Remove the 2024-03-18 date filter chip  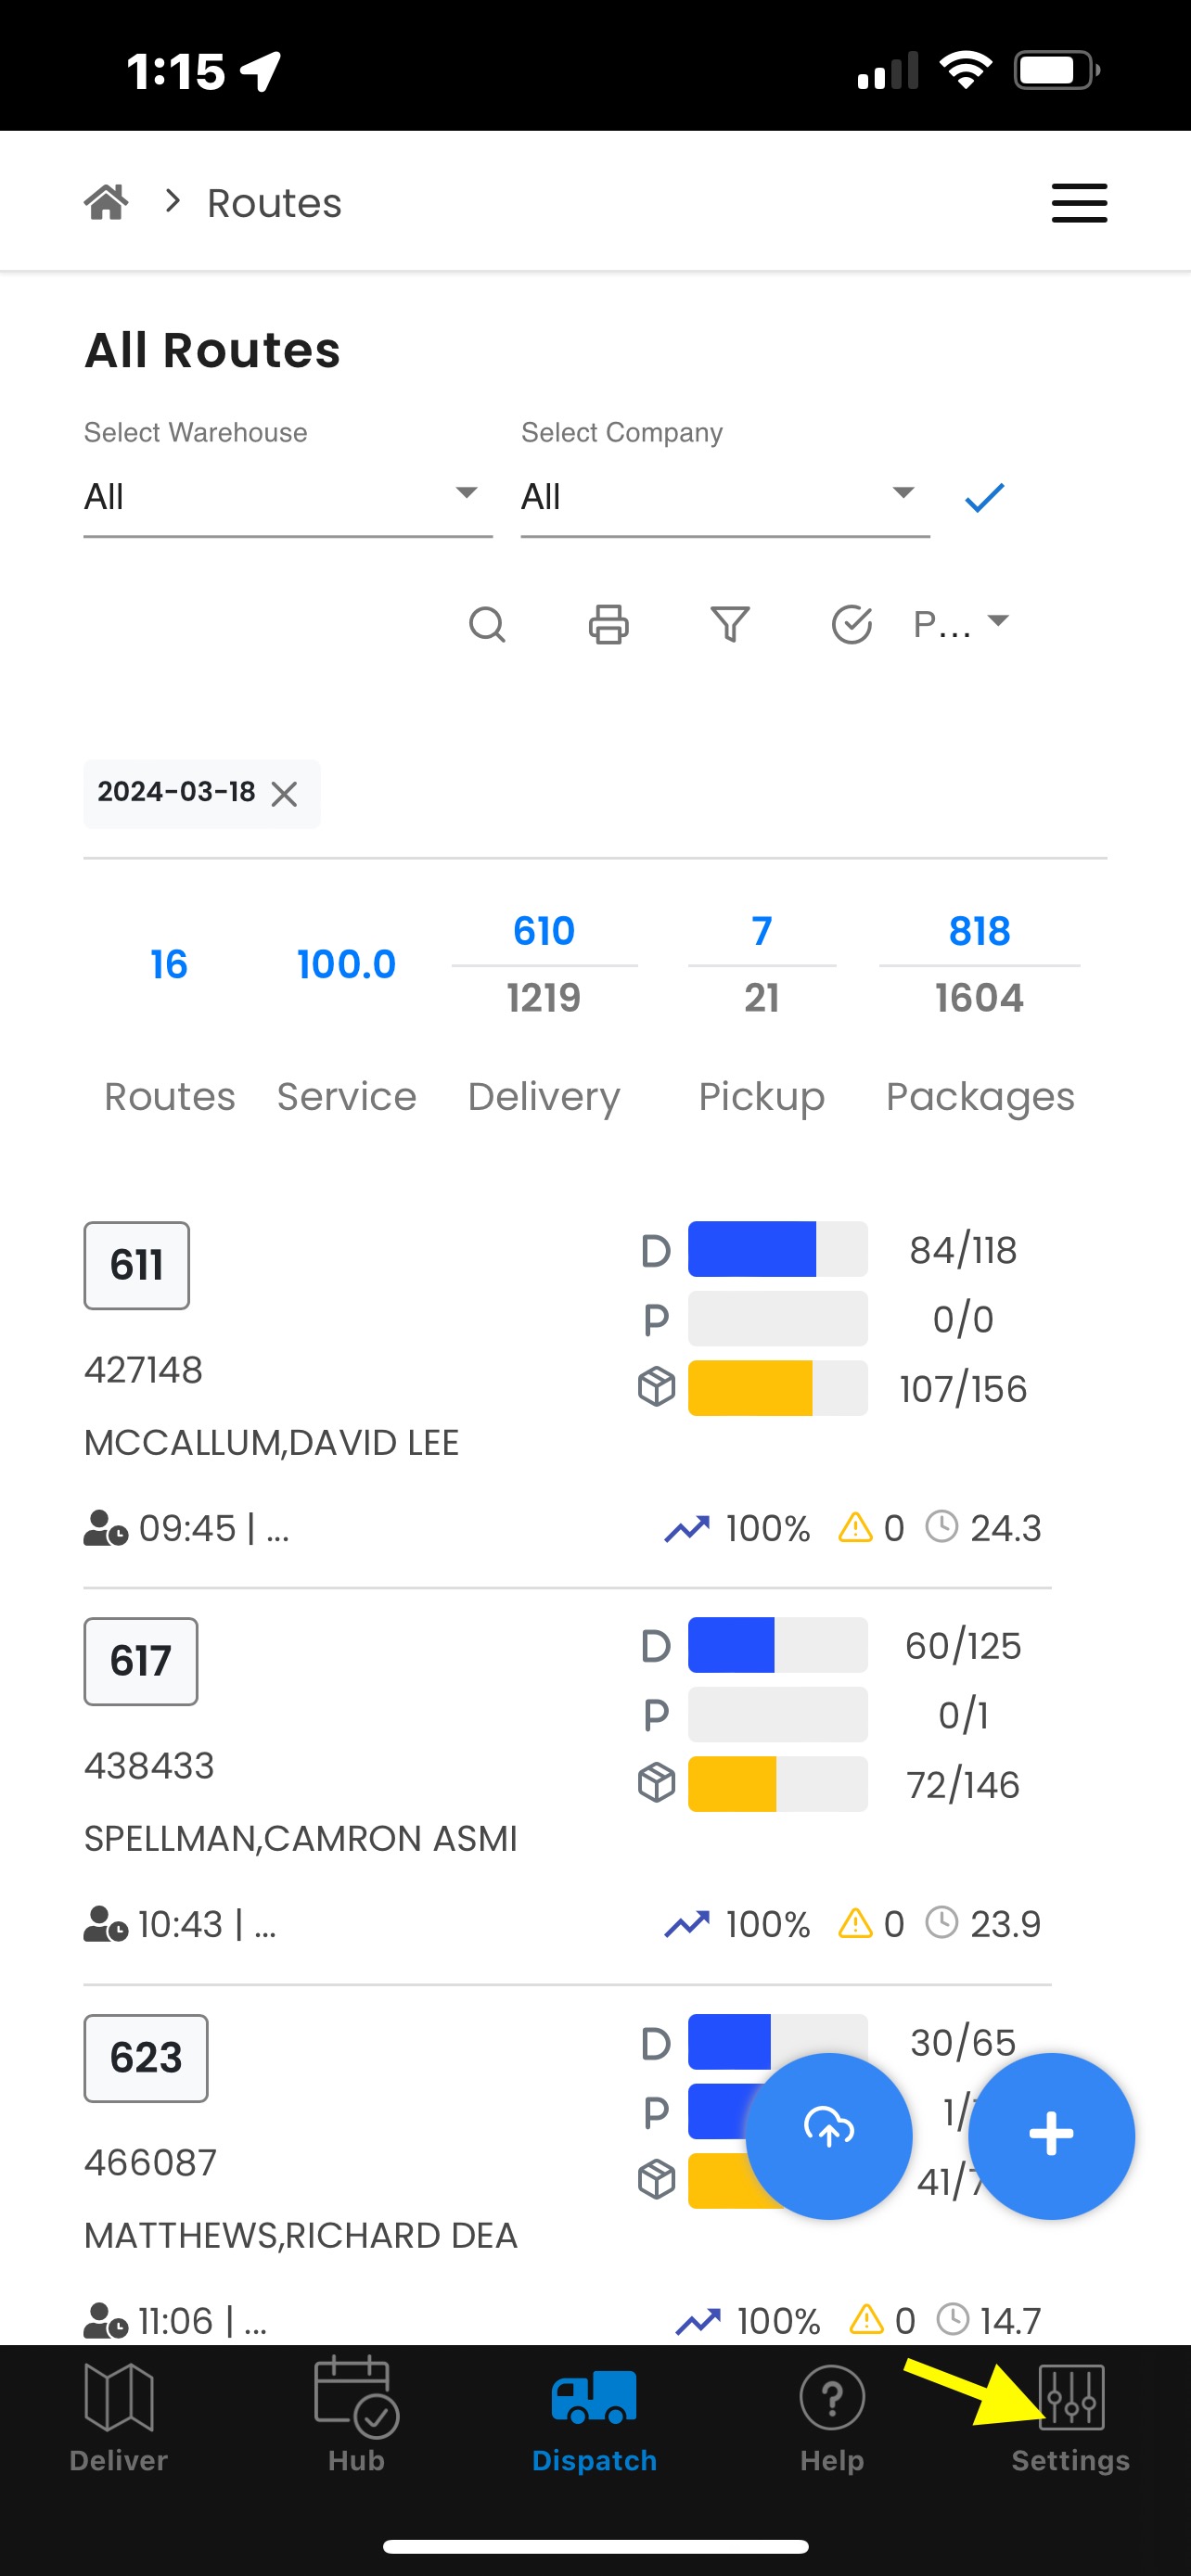[x=284, y=794]
